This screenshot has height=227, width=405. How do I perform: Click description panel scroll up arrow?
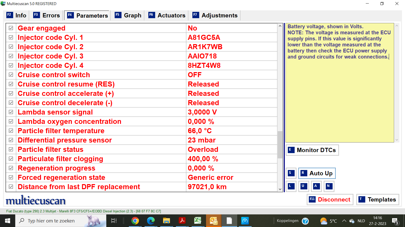pos(397,26)
